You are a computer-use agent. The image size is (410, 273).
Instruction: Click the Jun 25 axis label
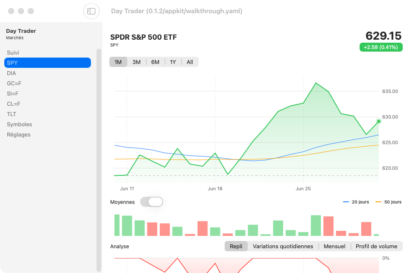(x=303, y=189)
